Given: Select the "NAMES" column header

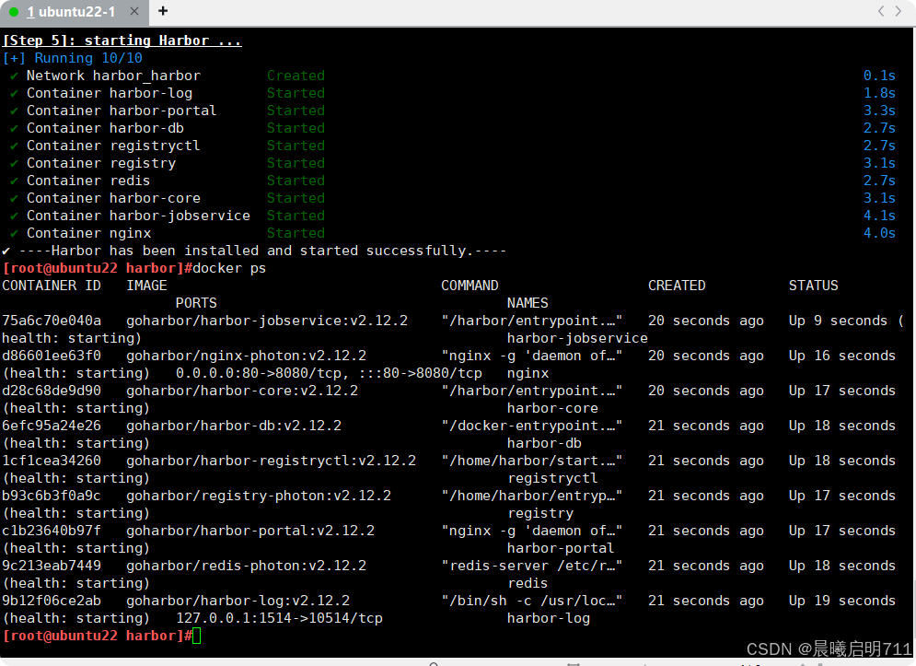Looking at the screenshot, I should pyautogui.click(x=528, y=303).
